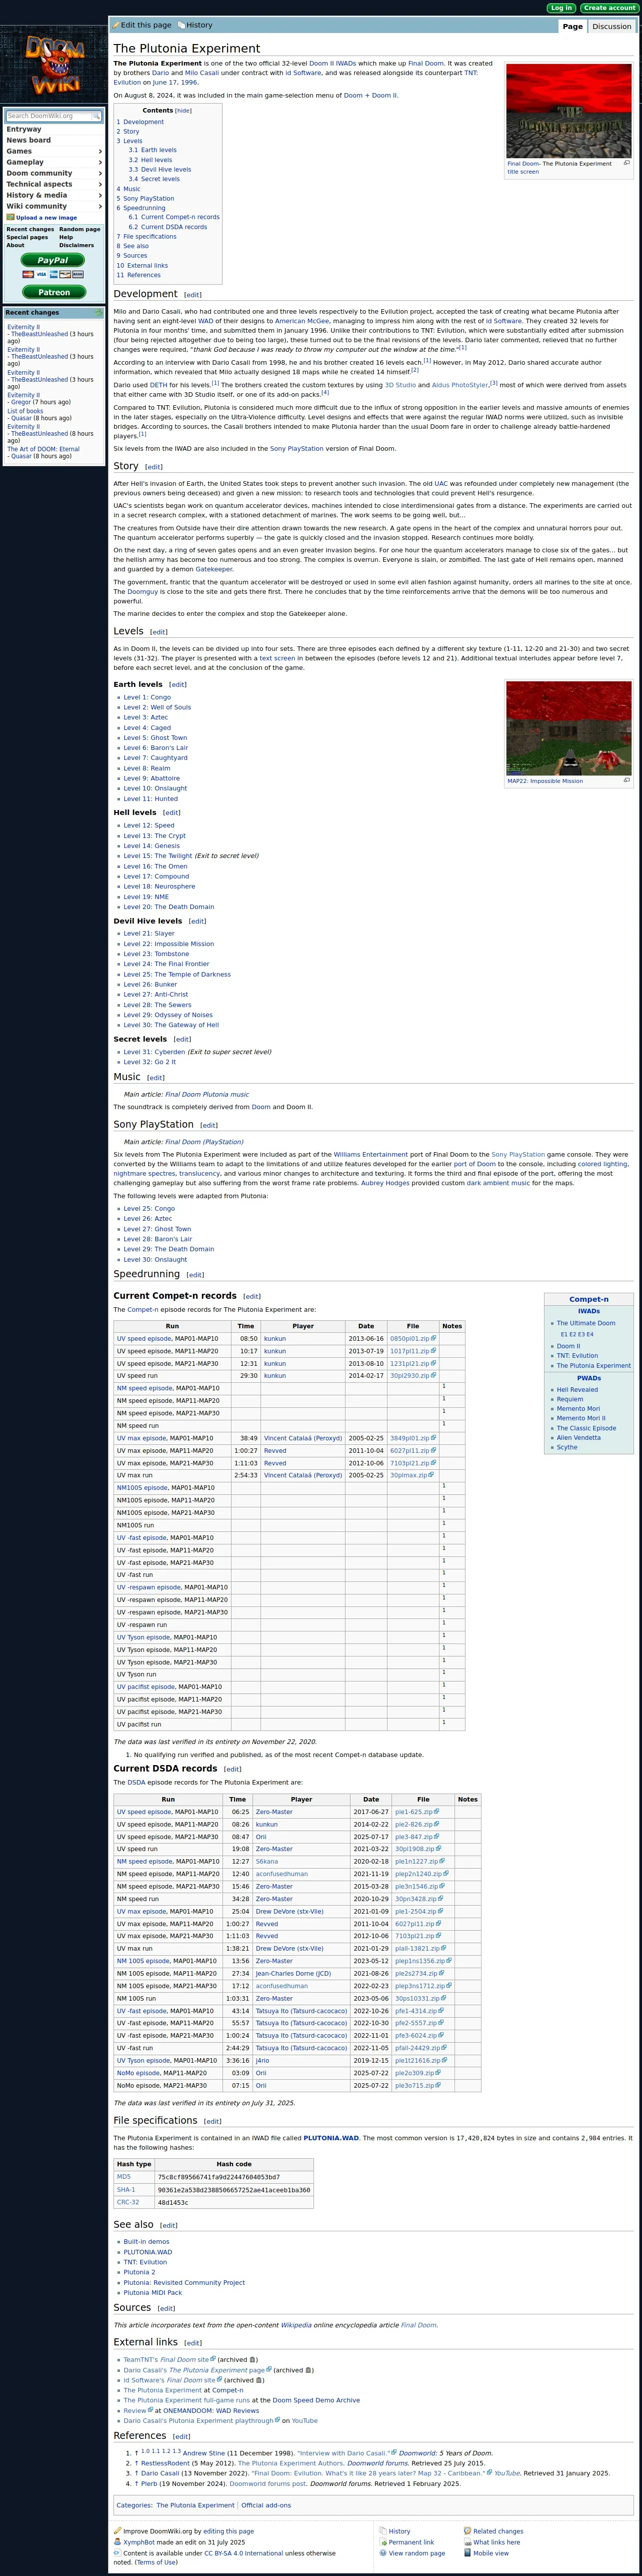
Task: Click the user icon beside XymphBot
Action: (117, 2541)
